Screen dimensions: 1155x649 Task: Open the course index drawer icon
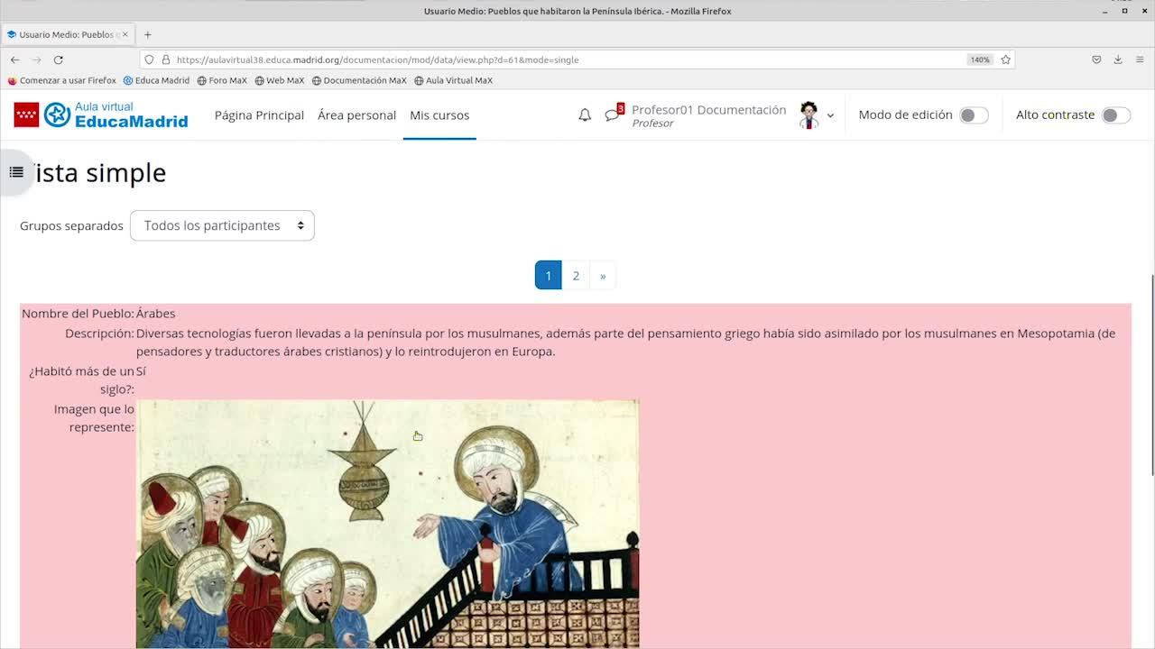pyautogui.click(x=16, y=172)
